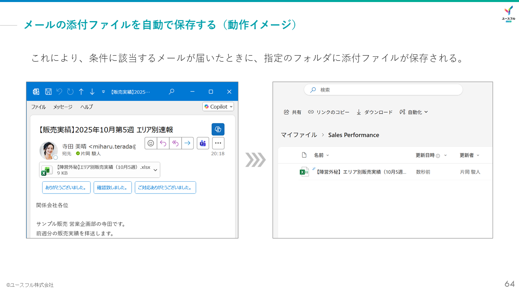Go to next item with down arrow
Image resolution: width=519 pixels, height=292 pixels.
pyautogui.click(x=92, y=92)
